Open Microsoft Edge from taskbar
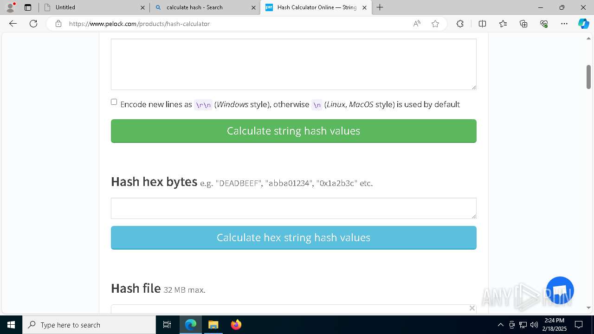594x334 pixels. [x=191, y=325]
